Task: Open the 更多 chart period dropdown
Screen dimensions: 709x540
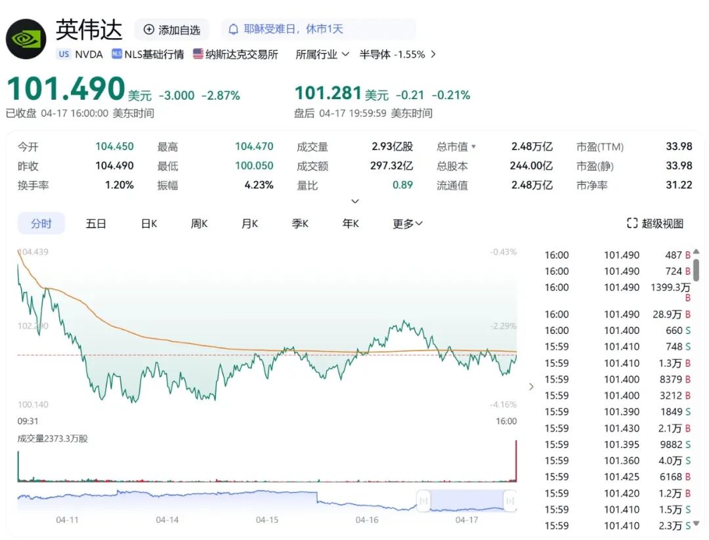Action: pos(408,224)
